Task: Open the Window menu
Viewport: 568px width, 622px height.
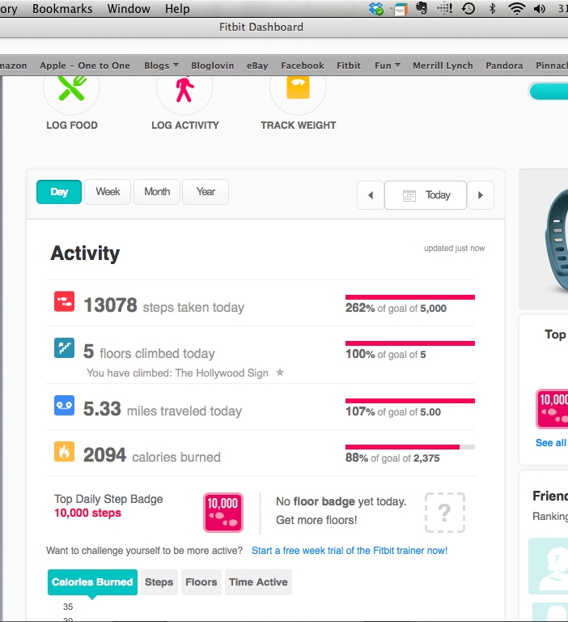Action: coord(129,9)
